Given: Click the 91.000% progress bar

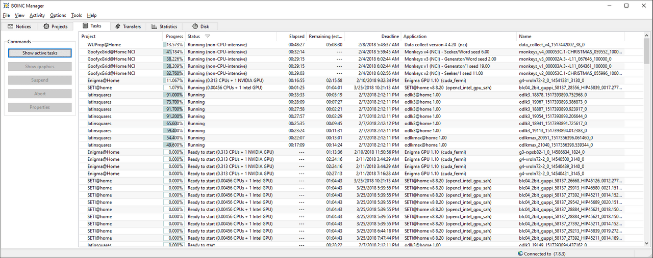Looking at the screenshot, I should click(x=174, y=95).
